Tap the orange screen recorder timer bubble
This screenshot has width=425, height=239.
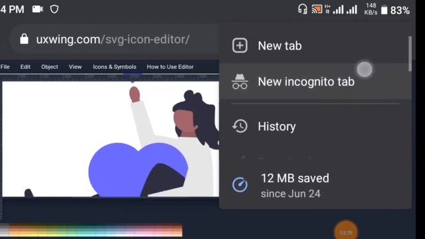click(346, 232)
